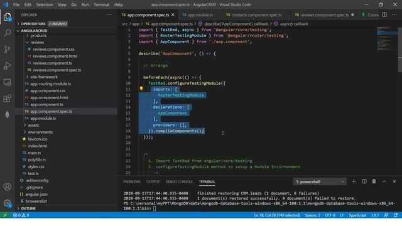
Task: Click the lightbulb code action icon
Action: (x=141, y=89)
